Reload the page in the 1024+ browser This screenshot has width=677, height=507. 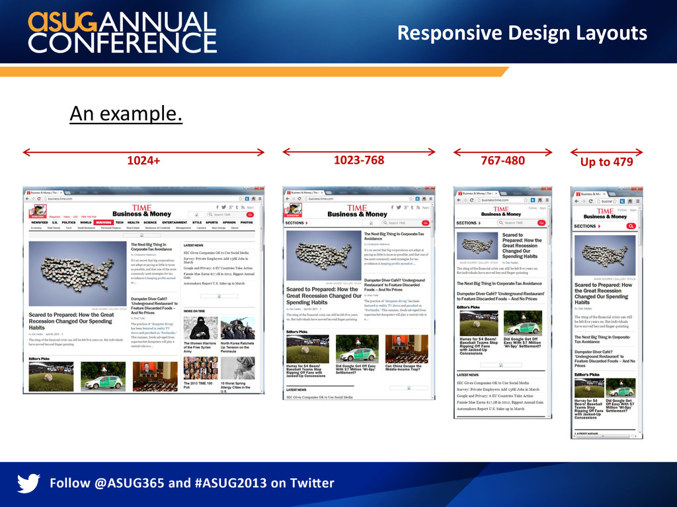[x=39, y=199]
